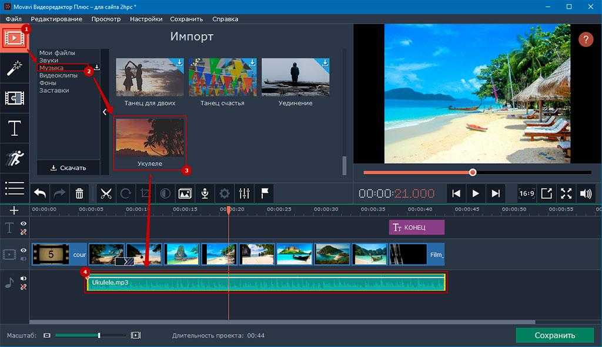The width and height of the screenshot is (602, 347).
Task: Open the Файл menu
Action: point(14,19)
